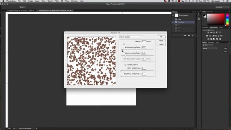Screen dimensions: 231x130
Task: Cancel the Random Fill dialog
Action: pos(161,44)
